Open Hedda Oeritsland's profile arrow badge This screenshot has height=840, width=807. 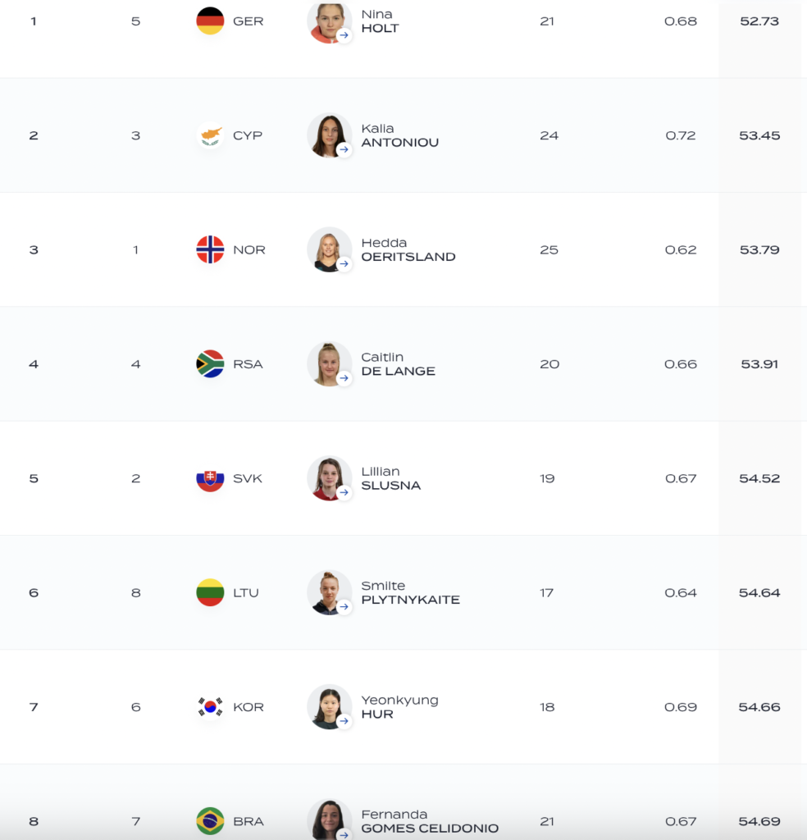tap(344, 263)
